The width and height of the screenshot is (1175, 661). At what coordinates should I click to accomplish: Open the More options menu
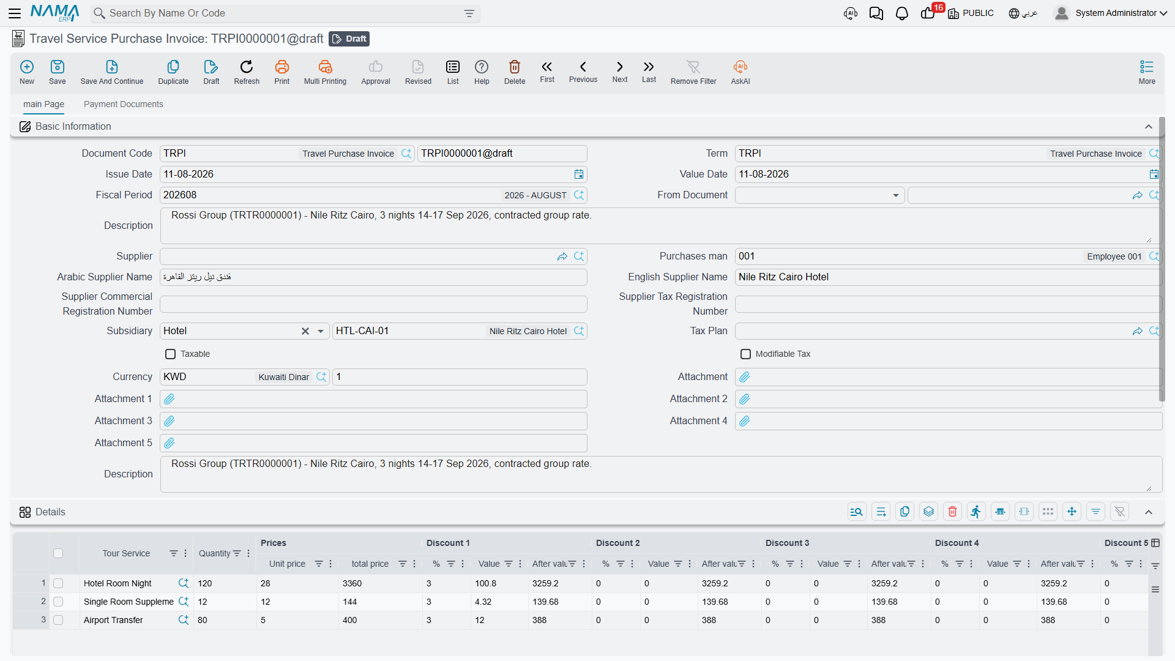1147,72
